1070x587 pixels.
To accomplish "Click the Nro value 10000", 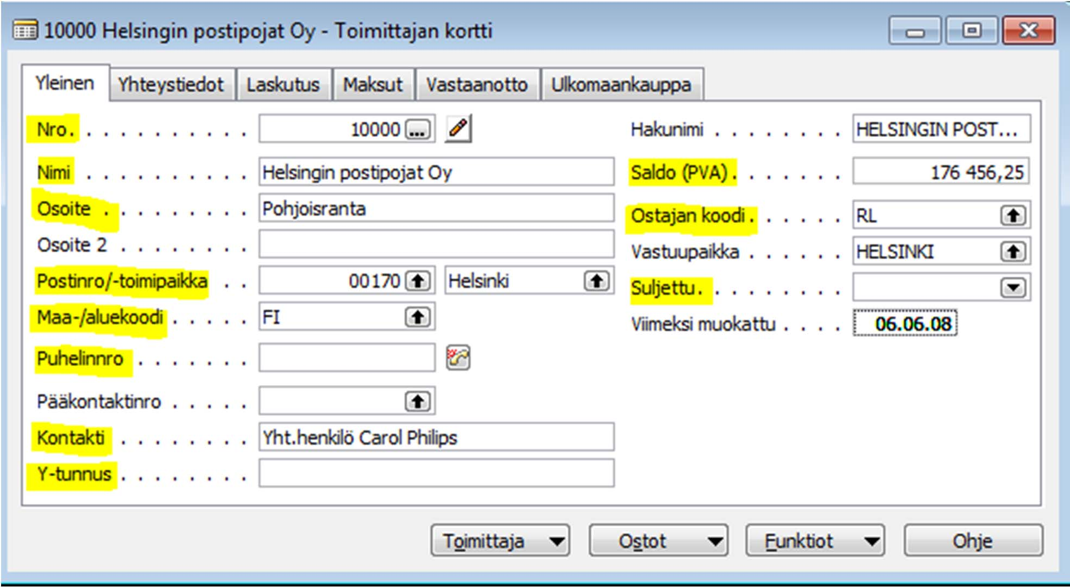I will pyautogui.click(x=375, y=129).
